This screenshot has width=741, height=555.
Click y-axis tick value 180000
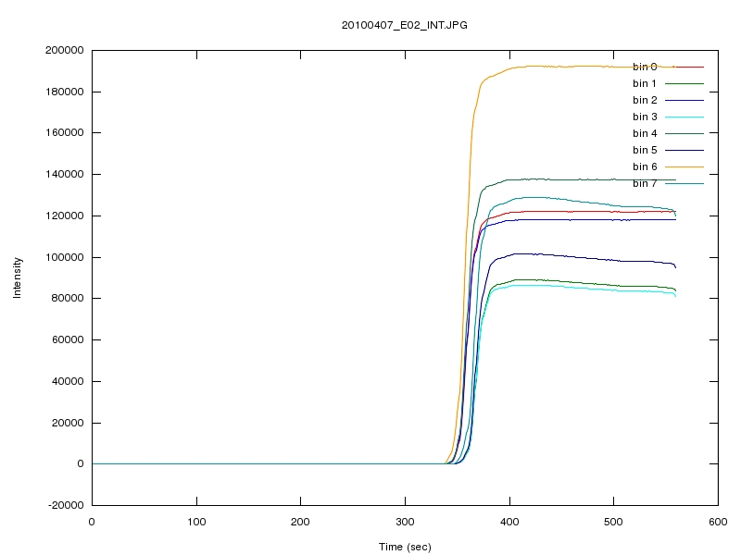65,92
